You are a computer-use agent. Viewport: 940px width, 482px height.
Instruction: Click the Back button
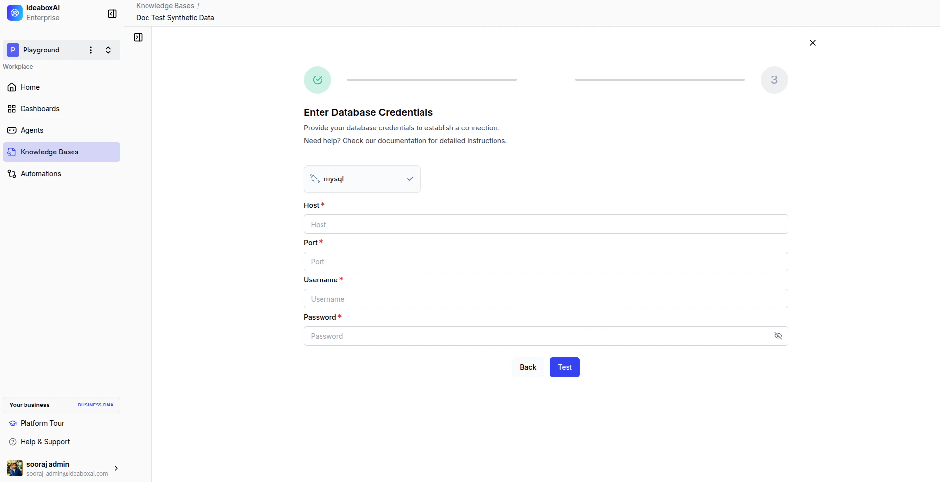coord(528,367)
